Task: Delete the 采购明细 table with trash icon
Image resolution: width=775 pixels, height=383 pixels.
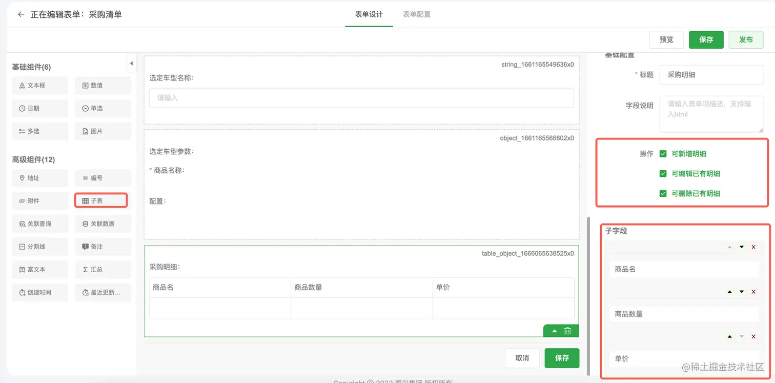Action: pyautogui.click(x=567, y=331)
